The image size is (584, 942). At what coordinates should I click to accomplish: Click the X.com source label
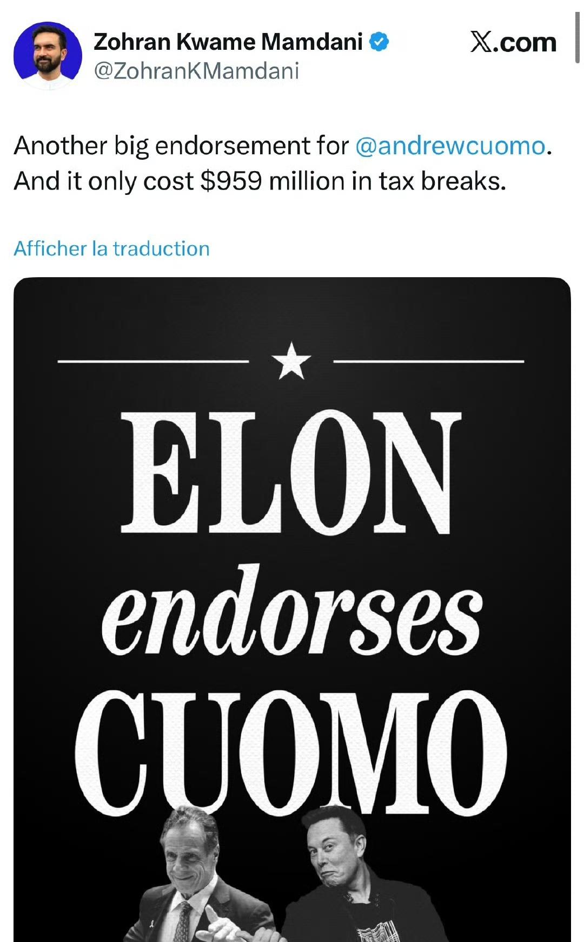click(513, 42)
